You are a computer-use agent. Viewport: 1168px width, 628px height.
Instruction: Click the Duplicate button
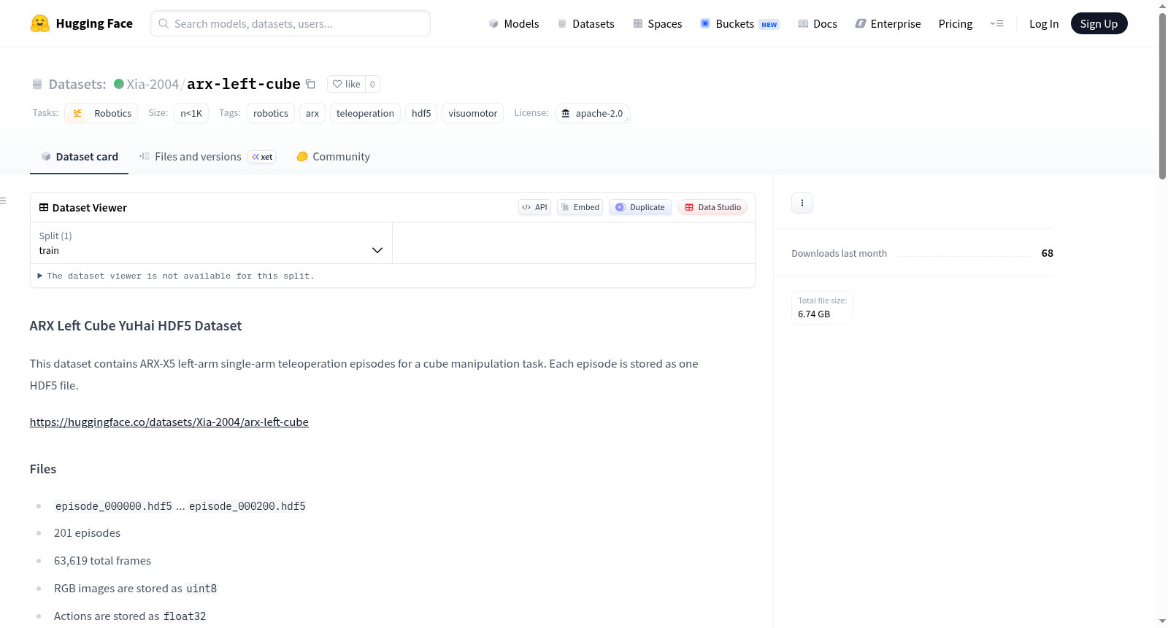pos(640,207)
